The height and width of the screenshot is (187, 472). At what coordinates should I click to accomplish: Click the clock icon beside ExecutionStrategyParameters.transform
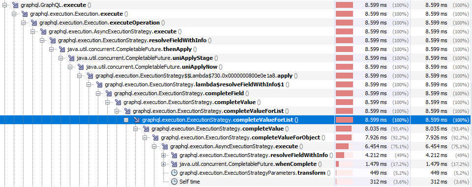174,173
